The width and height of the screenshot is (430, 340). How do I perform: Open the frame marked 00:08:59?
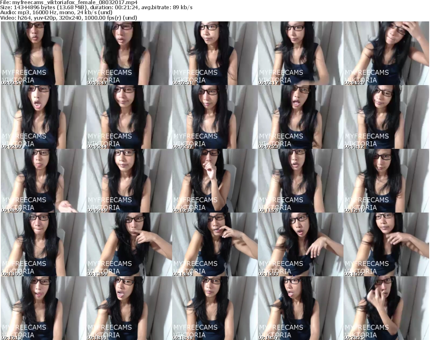43,181
